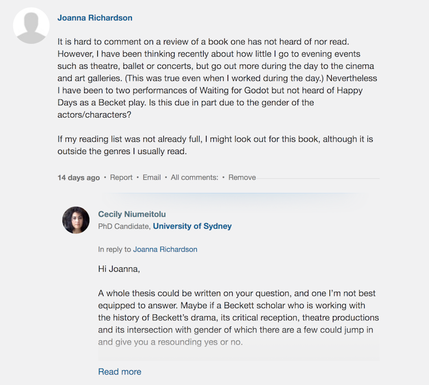This screenshot has height=385, width=429.
Task: Click the '14 days ago' timestamp
Action: coord(79,177)
